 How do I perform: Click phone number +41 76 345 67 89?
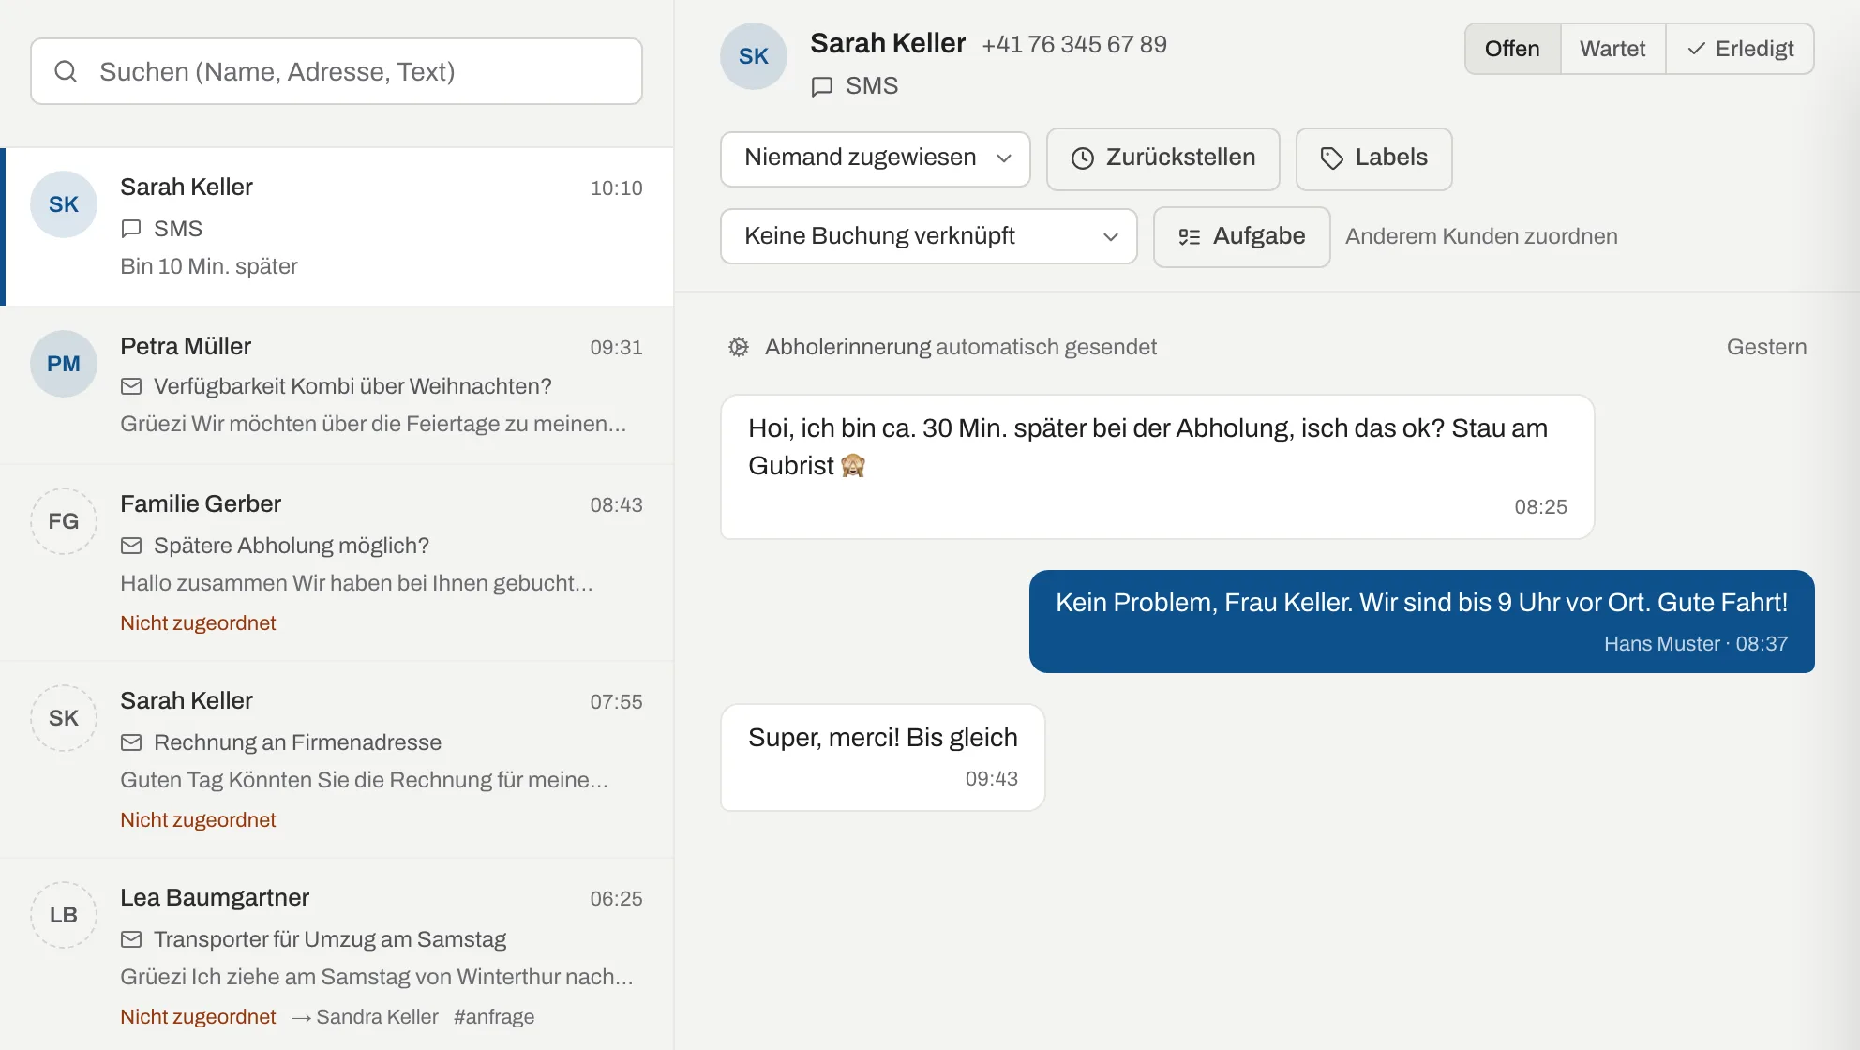pos(1074,44)
